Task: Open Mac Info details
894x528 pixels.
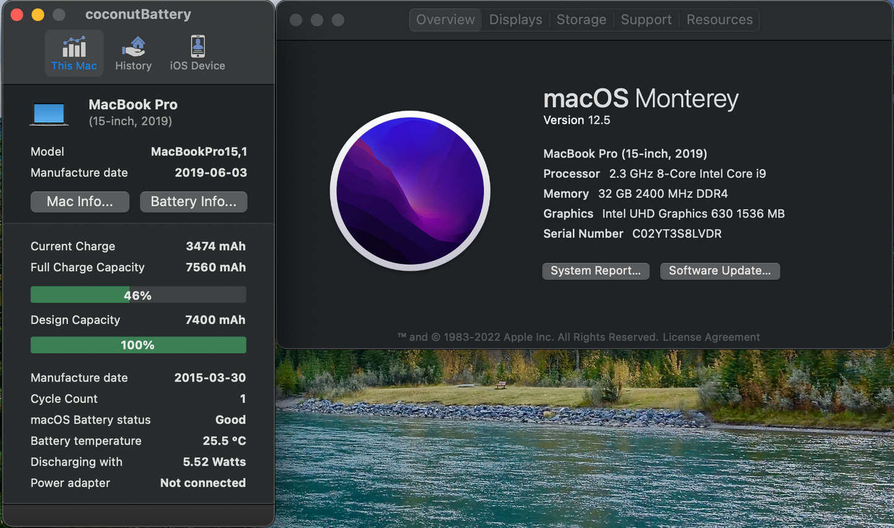Action: [x=79, y=202]
